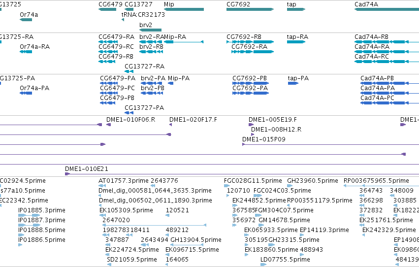Select the CG6479-PA protein label
The height and width of the screenshot is (267, 419).
coord(118,78)
